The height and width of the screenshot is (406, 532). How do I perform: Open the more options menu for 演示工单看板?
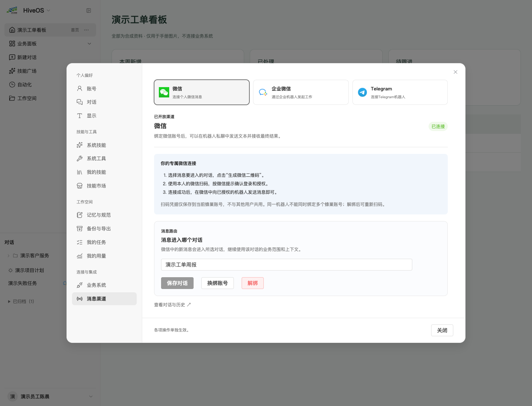86,30
